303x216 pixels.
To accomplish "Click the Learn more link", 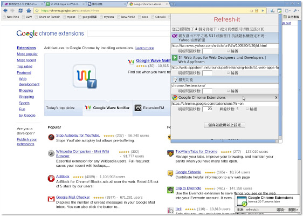I will coord(144,48).
